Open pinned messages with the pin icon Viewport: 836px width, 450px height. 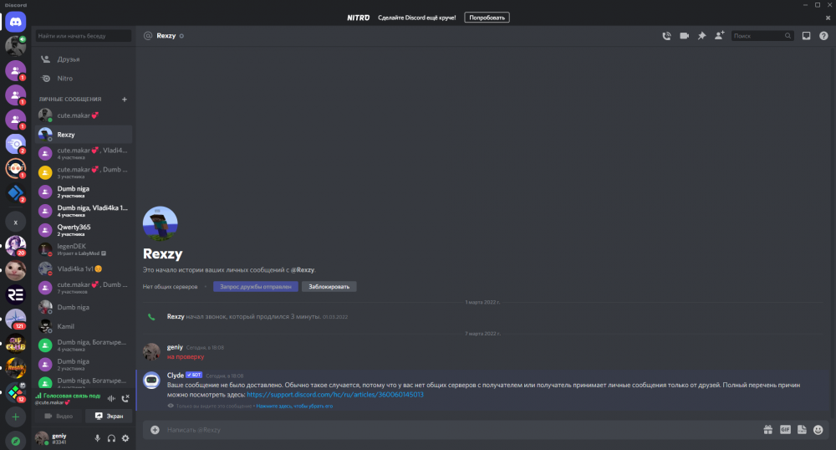[701, 36]
